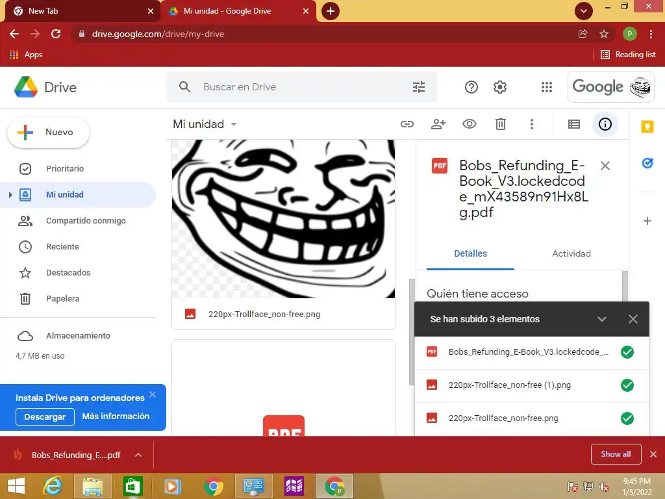Select the PDF file card thumbnail
This screenshot has width=665, height=499.
pos(283,387)
